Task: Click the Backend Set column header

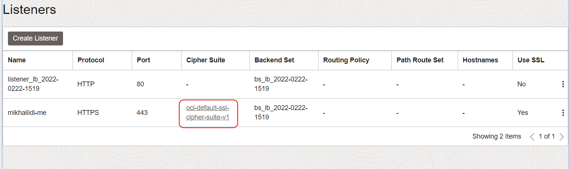Action: point(274,60)
